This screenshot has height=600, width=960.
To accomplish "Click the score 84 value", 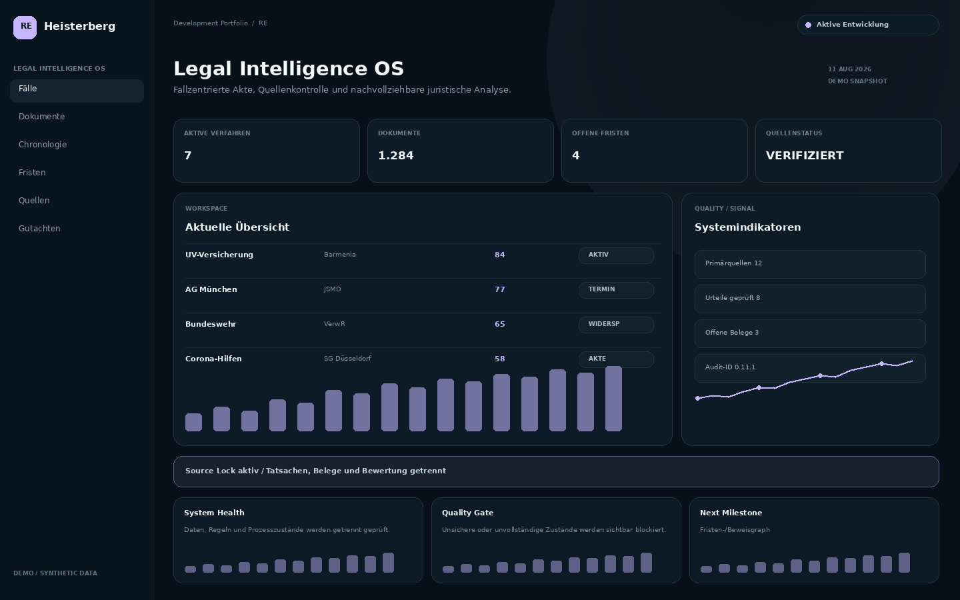I will tap(500, 255).
